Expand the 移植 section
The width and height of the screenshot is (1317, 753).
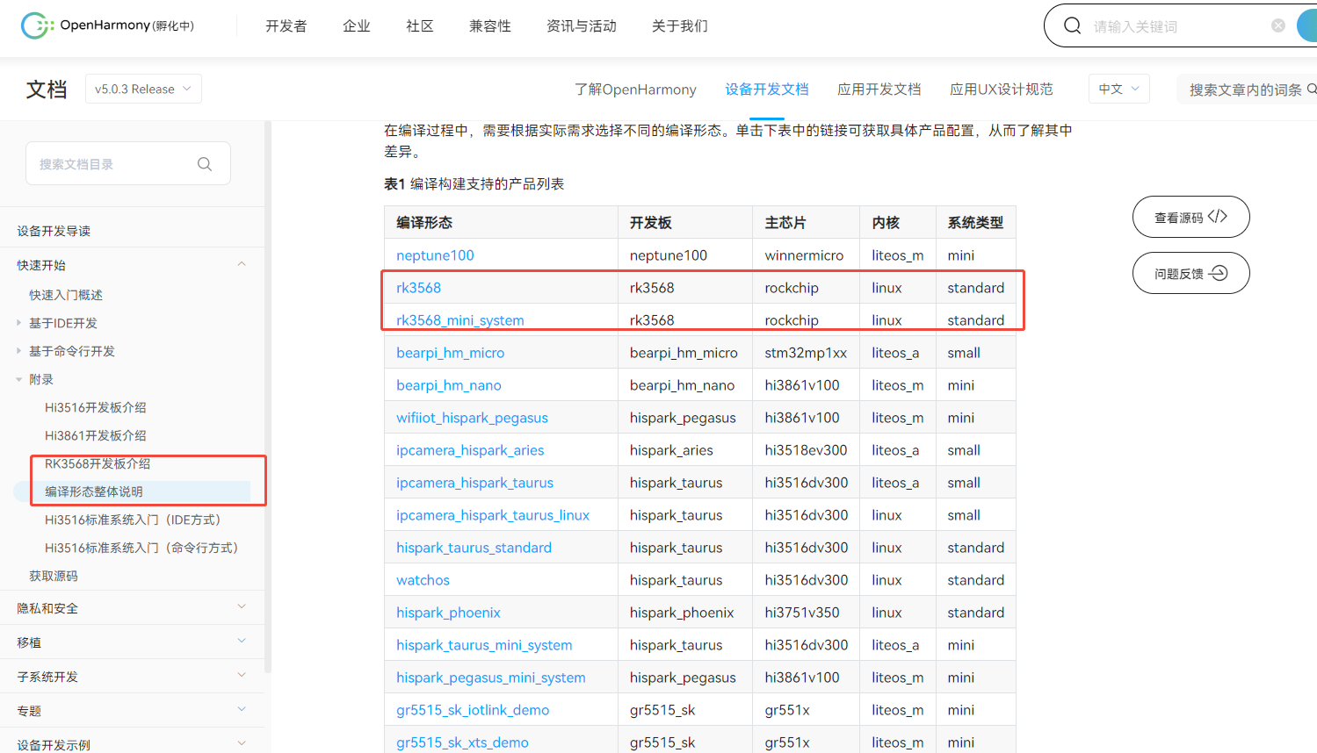pyautogui.click(x=242, y=642)
